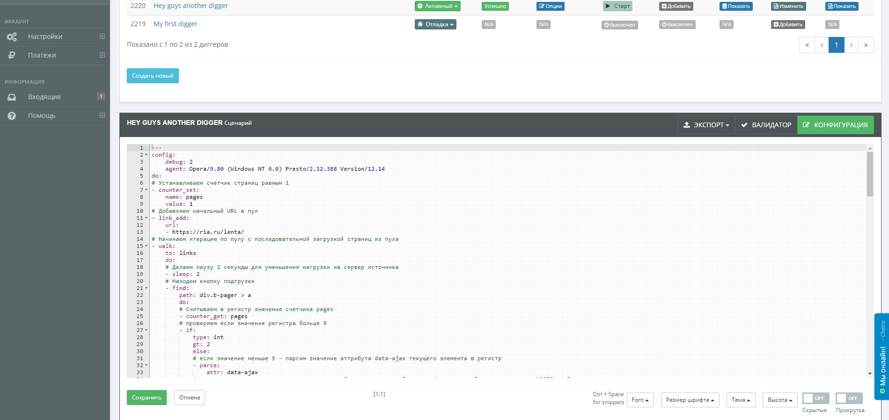Click Показать button with the document icon
Viewport: 889px width, 420px height.
(x=842, y=6)
